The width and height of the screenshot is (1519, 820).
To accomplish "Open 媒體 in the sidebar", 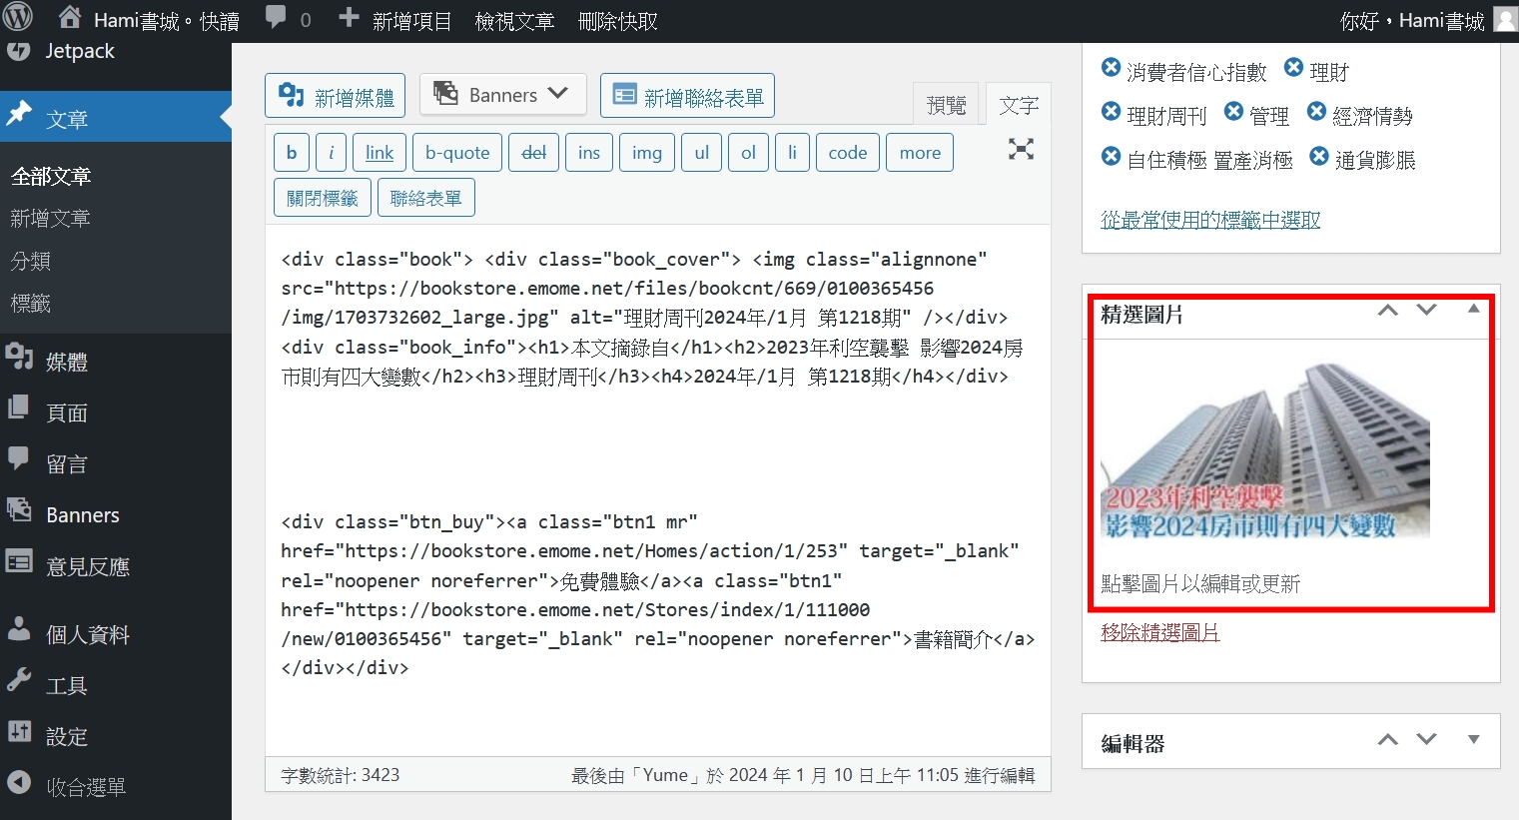I will point(66,362).
